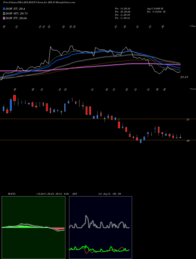Click the 'Pre C: 20.14' value
The width and height of the screenshot is (196, 259).
pos(123,18)
